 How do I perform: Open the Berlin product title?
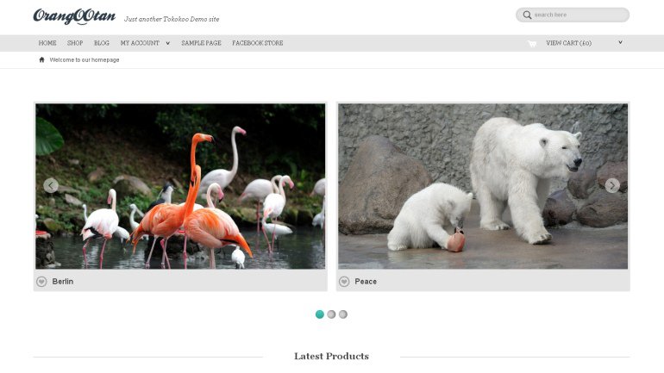(x=63, y=281)
